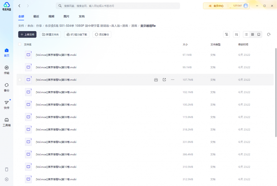Viewport: 277px width, 186px height.
Task: Click the refresh icon
Action: point(269,34)
